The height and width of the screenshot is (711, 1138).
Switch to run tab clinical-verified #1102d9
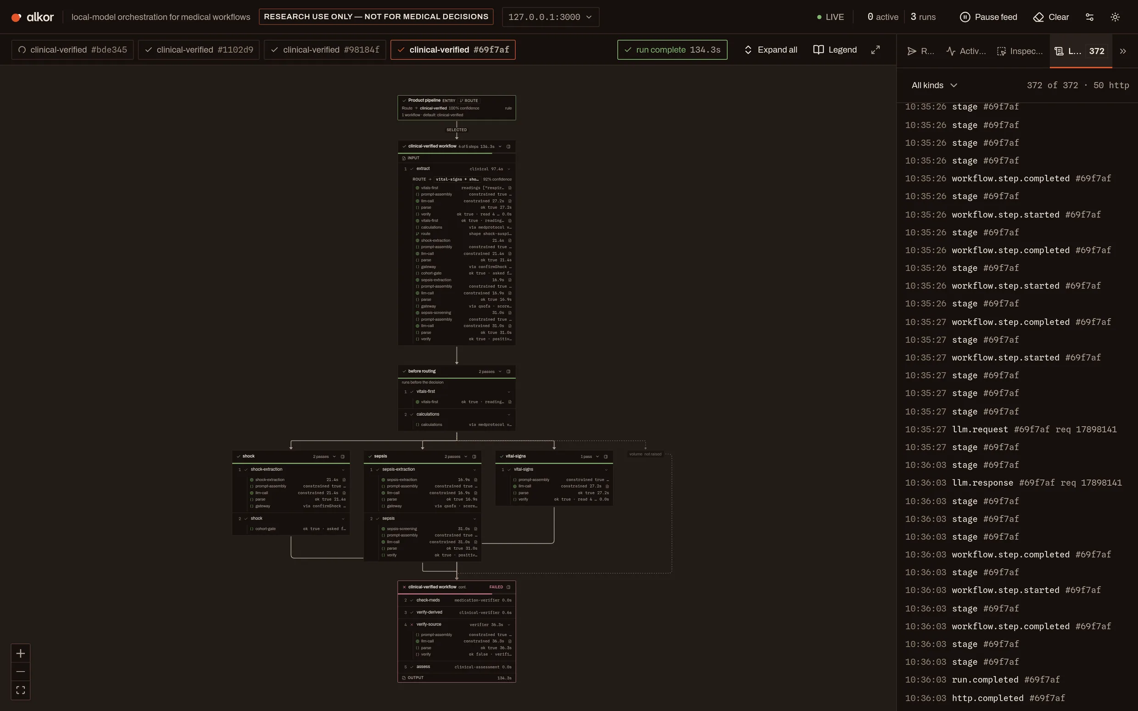coord(199,50)
